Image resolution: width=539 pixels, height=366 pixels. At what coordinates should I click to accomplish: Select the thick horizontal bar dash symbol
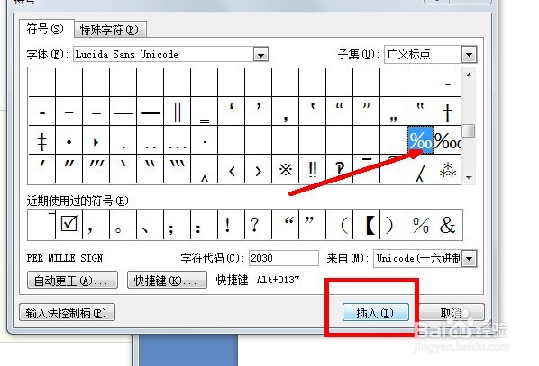151,112
